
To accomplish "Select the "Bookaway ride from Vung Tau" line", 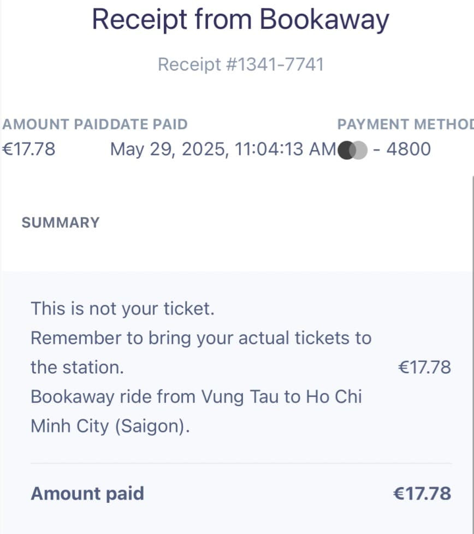I will (x=196, y=396).
